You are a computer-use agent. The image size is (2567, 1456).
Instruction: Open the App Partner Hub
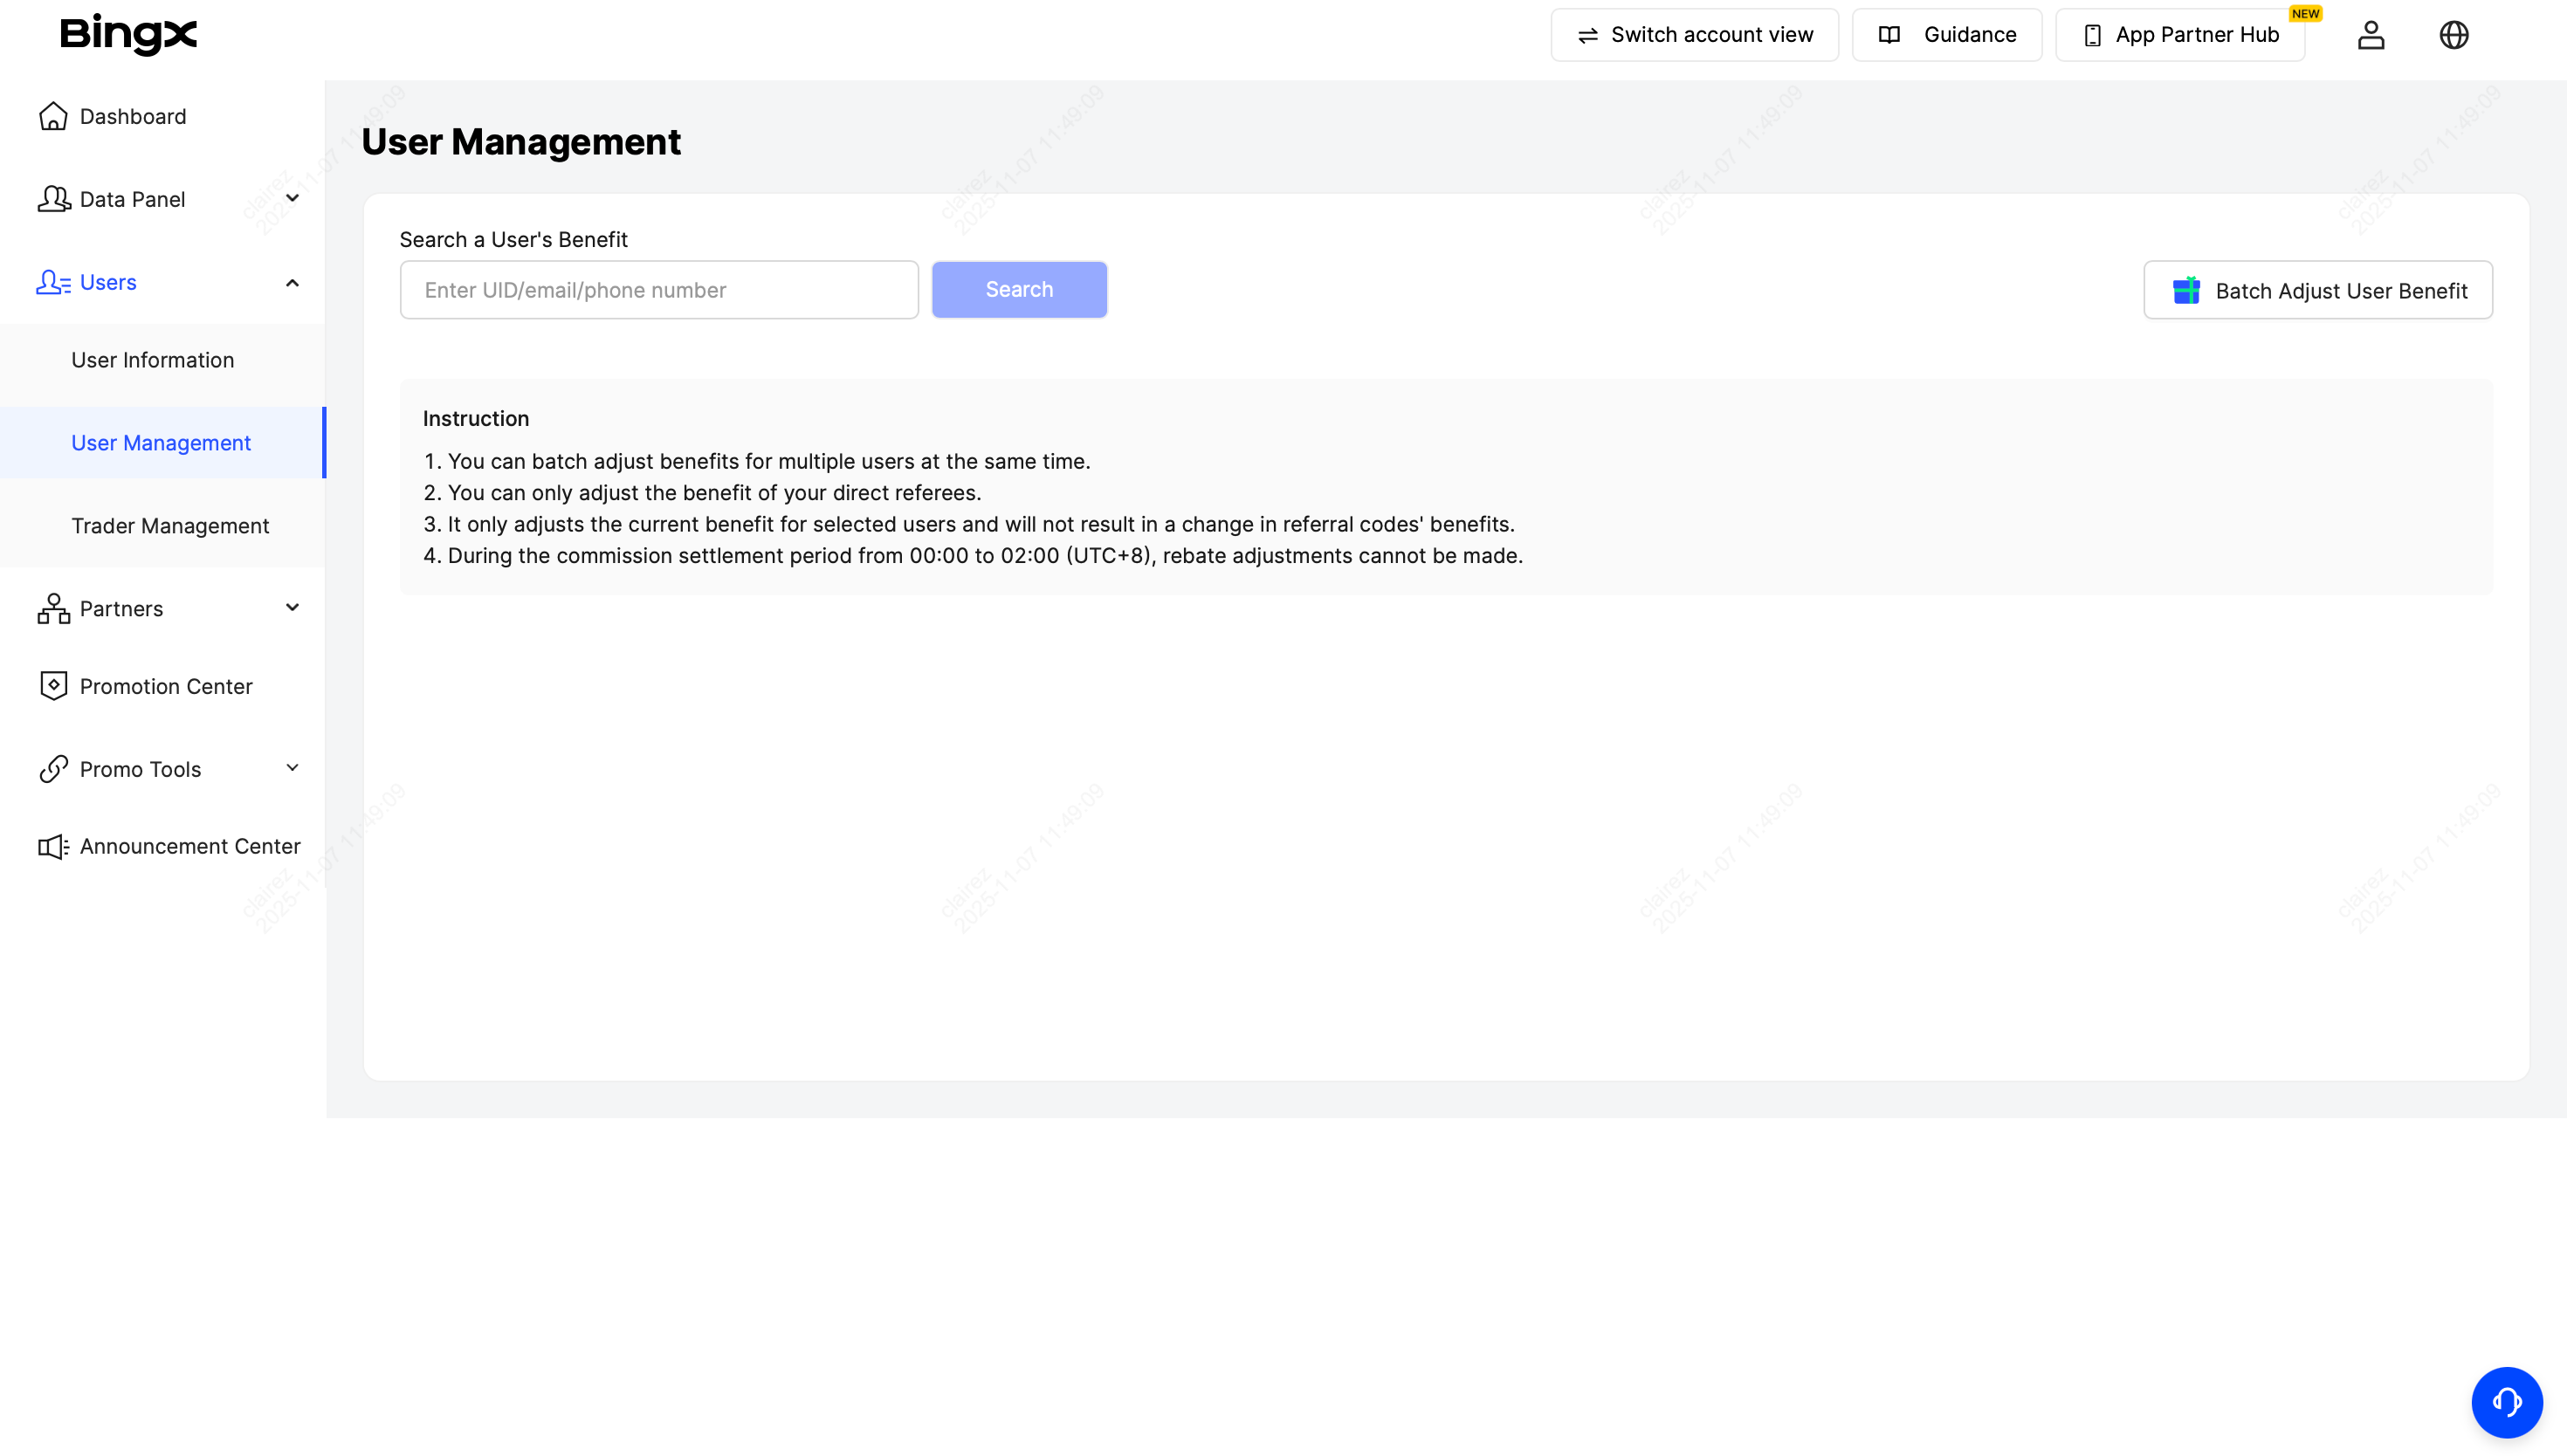pyautogui.click(x=2180, y=35)
